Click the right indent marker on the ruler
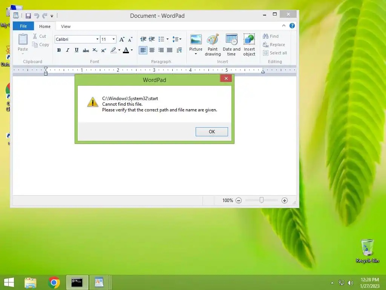The width and height of the screenshot is (386, 290). (x=263, y=71)
